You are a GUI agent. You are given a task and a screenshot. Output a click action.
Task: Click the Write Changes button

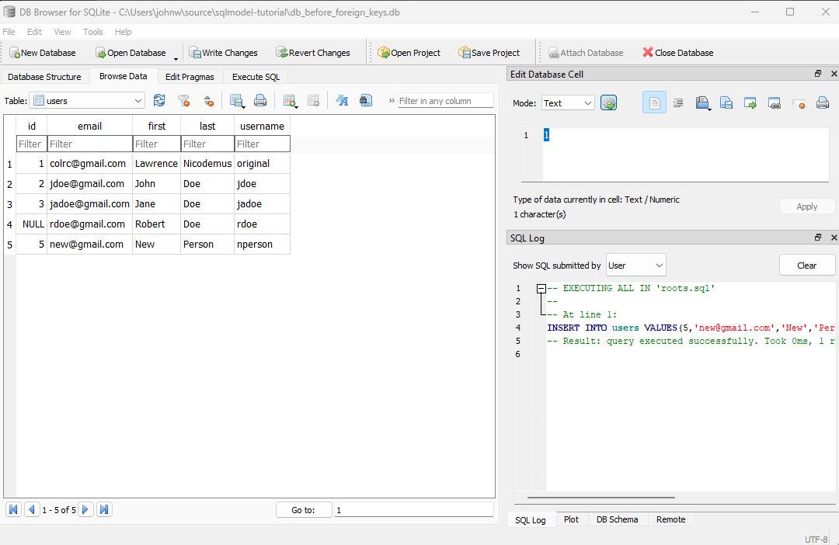tap(223, 53)
